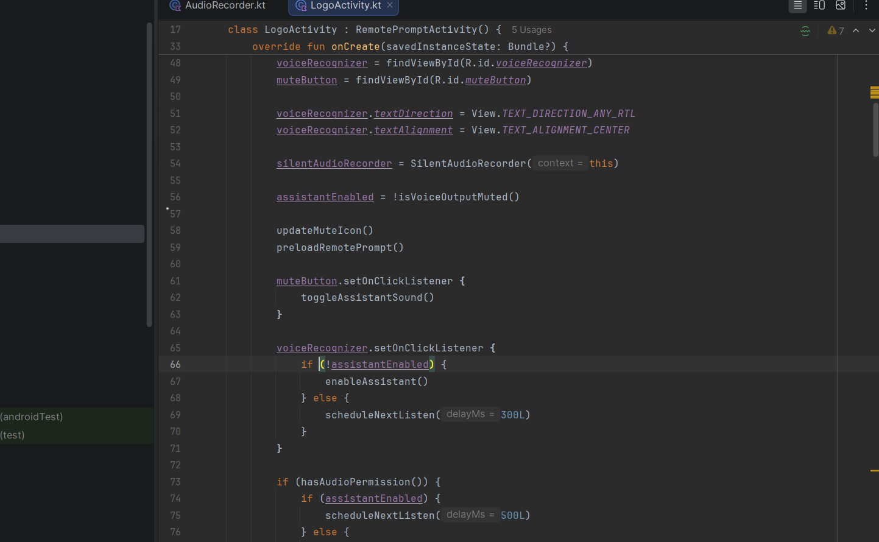879x542 pixels.
Task: Click '!assistantEnabled' condition on line 66
Action: (377, 364)
